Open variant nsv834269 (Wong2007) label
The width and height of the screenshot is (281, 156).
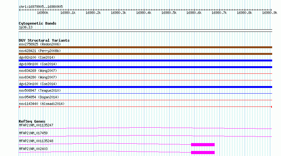[38, 71]
